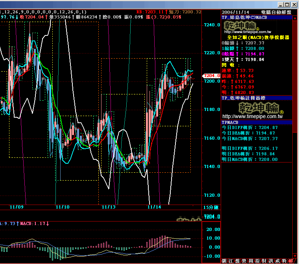Select the 盤 tab at bottom right
The height and width of the screenshot is (264, 299).
tap(237, 260)
